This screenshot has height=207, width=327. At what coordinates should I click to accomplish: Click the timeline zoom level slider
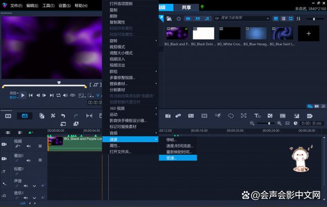pos(265,123)
